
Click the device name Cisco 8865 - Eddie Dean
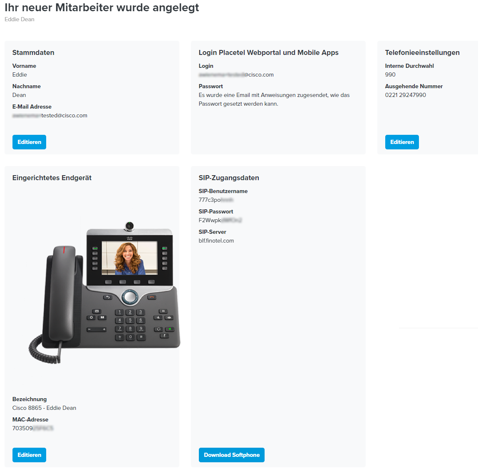pos(44,408)
